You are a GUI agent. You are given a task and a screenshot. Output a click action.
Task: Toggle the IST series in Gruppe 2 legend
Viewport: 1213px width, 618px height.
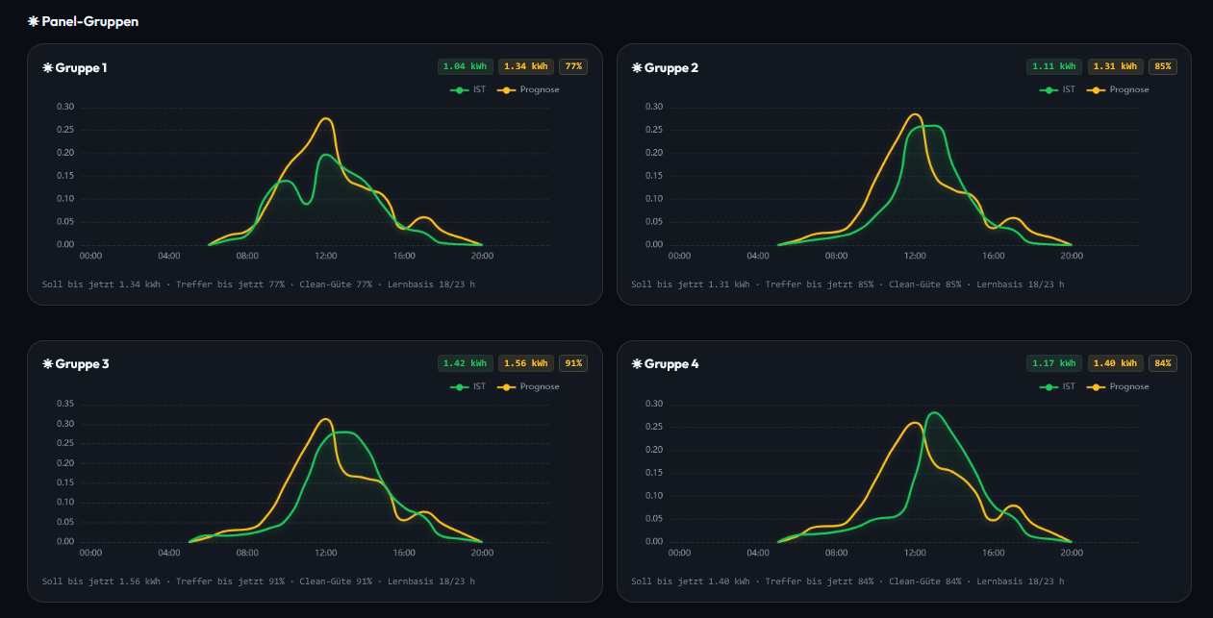(x=1057, y=89)
